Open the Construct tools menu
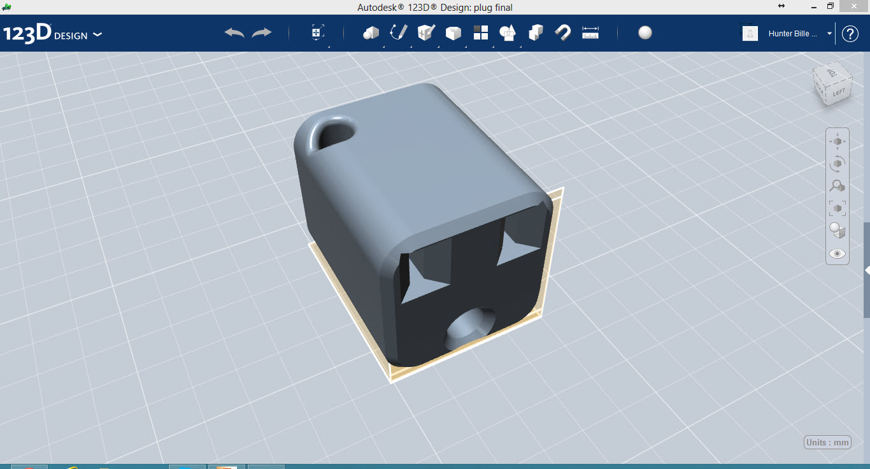Screen dimensions: 870x469 (426, 33)
